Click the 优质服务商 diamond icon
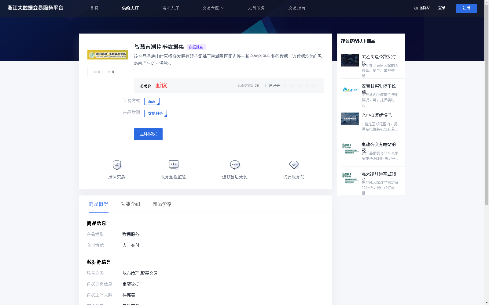Viewport: 489px width, 305px height. [x=294, y=165]
